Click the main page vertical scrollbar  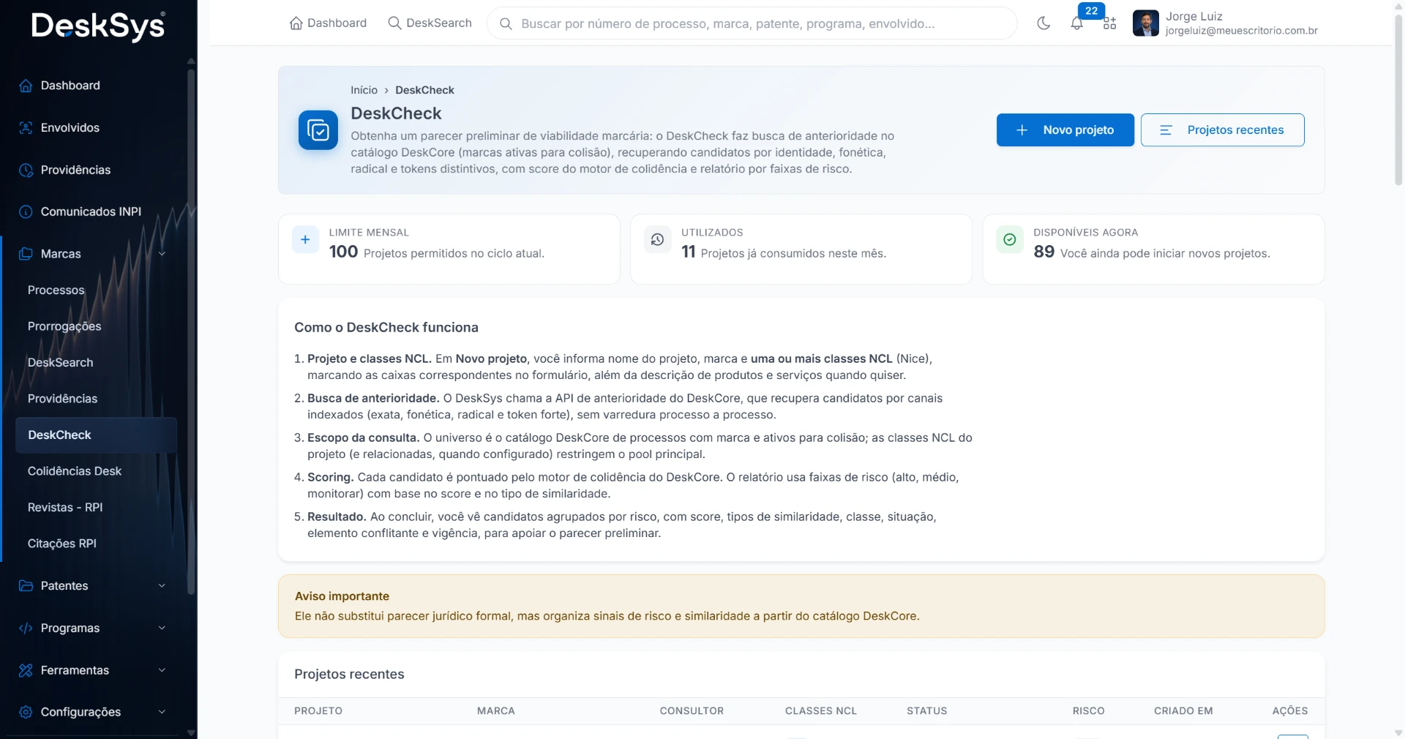(x=1398, y=99)
